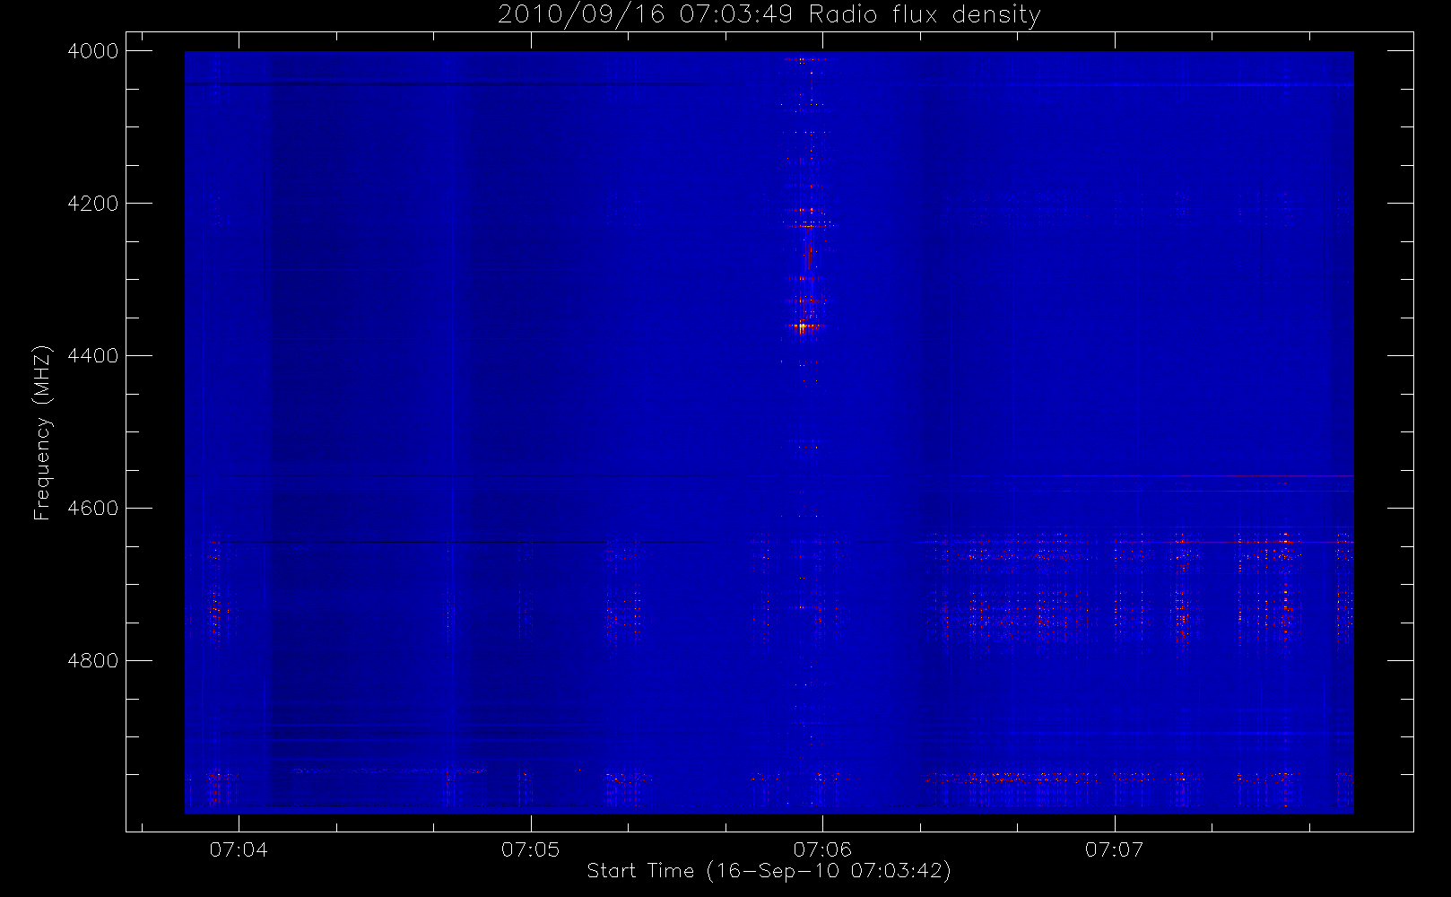Click the "Frequency (MHZ)" y-axis label

[x=41, y=432]
